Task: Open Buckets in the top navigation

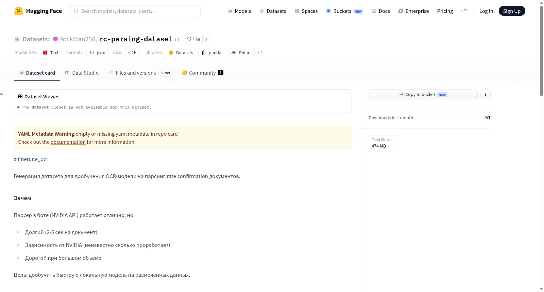Action: coord(344,11)
